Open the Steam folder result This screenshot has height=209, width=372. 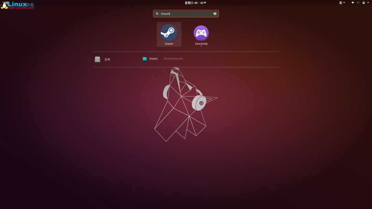pyautogui.click(x=150, y=59)
